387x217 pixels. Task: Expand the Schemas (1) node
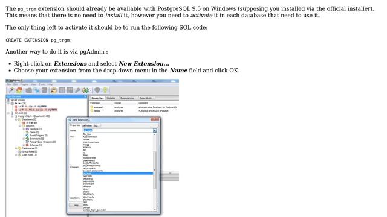[x=24, y=145]
